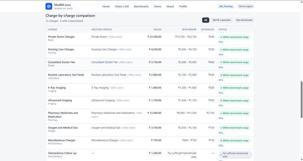Click the Demo engine badge
Viewport: 303px width, 161px height.
pyautogui.click(x=245, y=6)
